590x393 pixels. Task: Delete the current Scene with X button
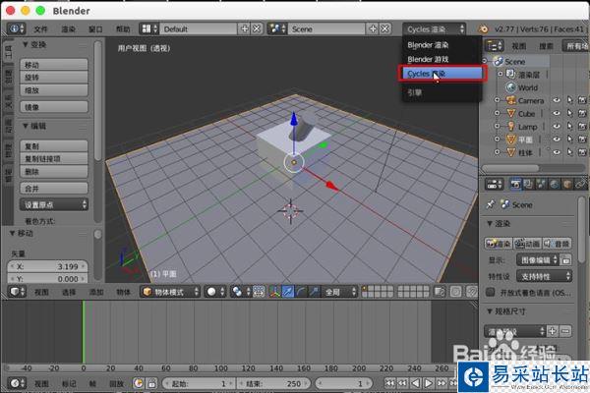tap(384, 28)
